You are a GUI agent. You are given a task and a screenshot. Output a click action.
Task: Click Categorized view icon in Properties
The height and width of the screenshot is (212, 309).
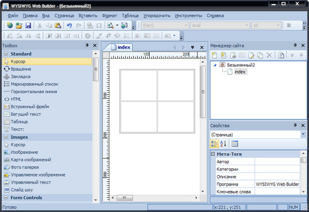(x=214, y=144)
